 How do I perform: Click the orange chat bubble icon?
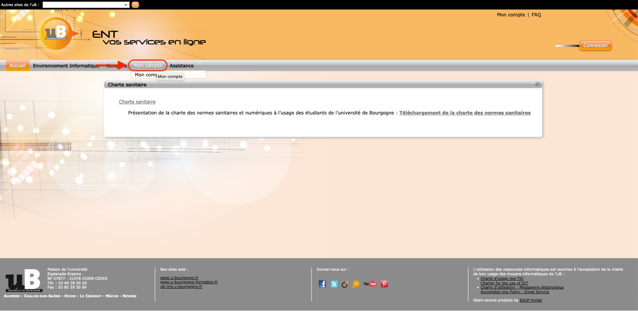tap(356, 284)
